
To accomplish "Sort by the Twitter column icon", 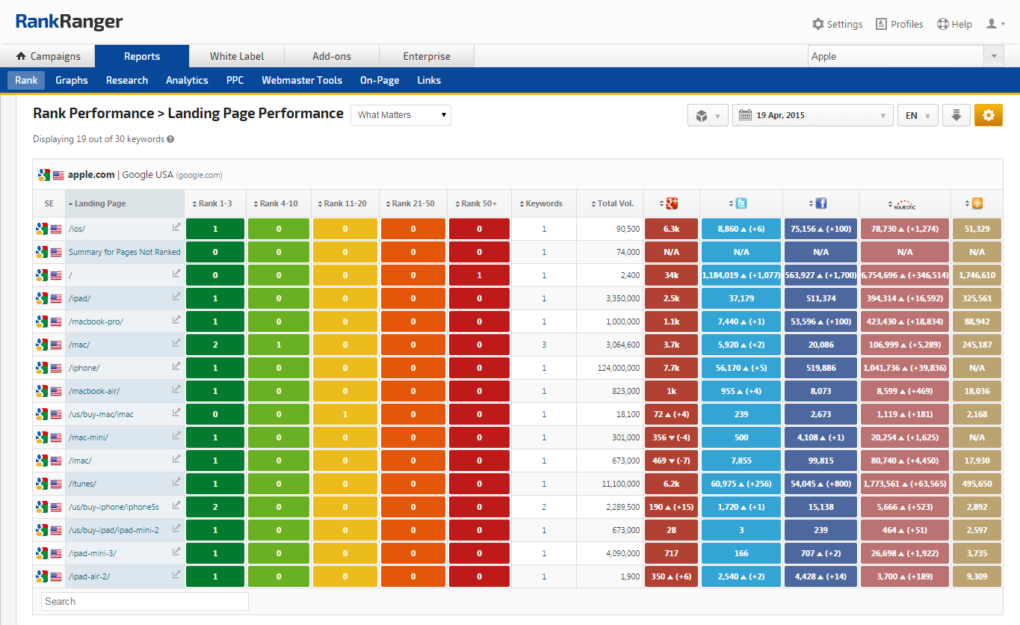I will pos(741,203).
